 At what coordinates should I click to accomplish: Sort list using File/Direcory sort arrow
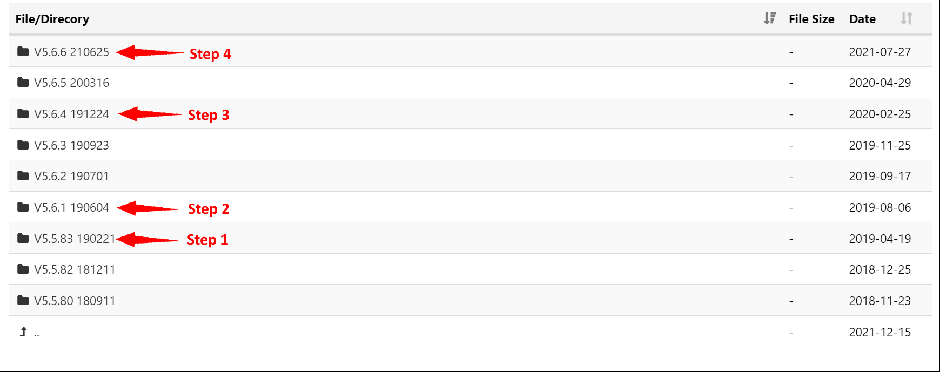pos(770,19)
